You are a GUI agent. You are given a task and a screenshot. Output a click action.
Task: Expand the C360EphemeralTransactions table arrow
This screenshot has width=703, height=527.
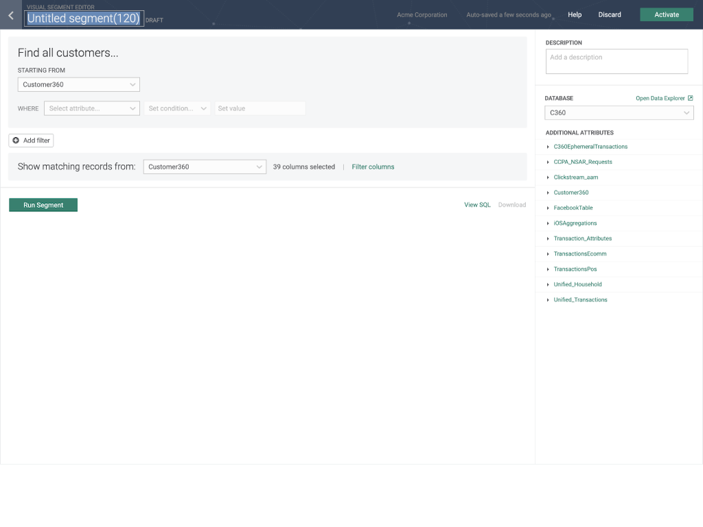[548, 147]
